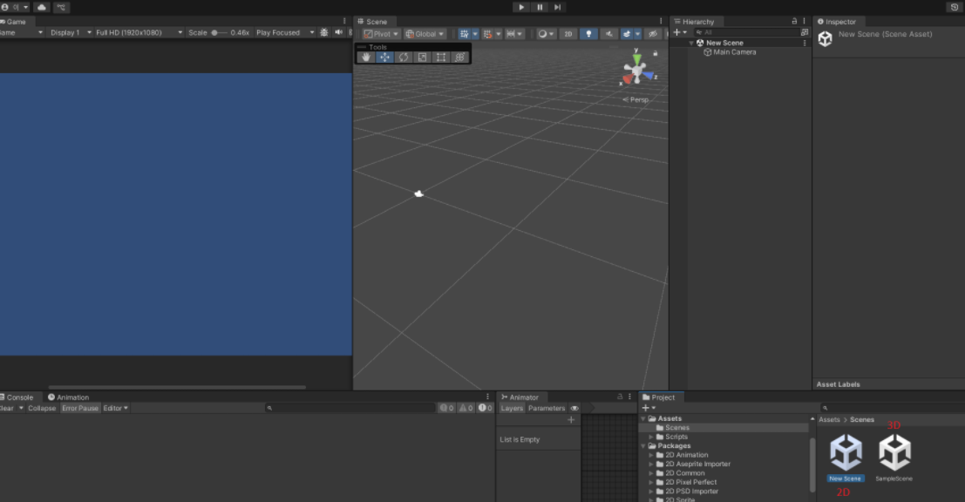965x502 pixels.
Task: Open Full HD (1920x1080) resolution dropdown
Action: [139, 32]
